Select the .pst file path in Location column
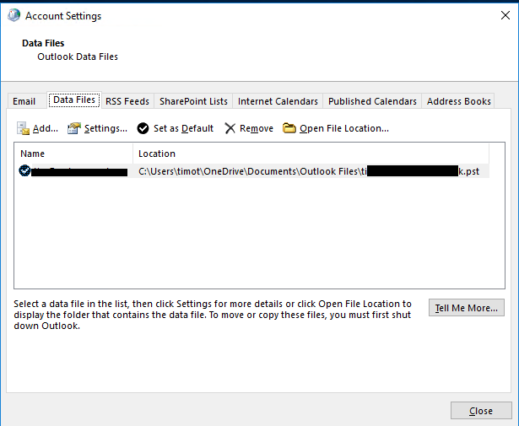The width and height of the screenshot is (519, 426). 309,171
